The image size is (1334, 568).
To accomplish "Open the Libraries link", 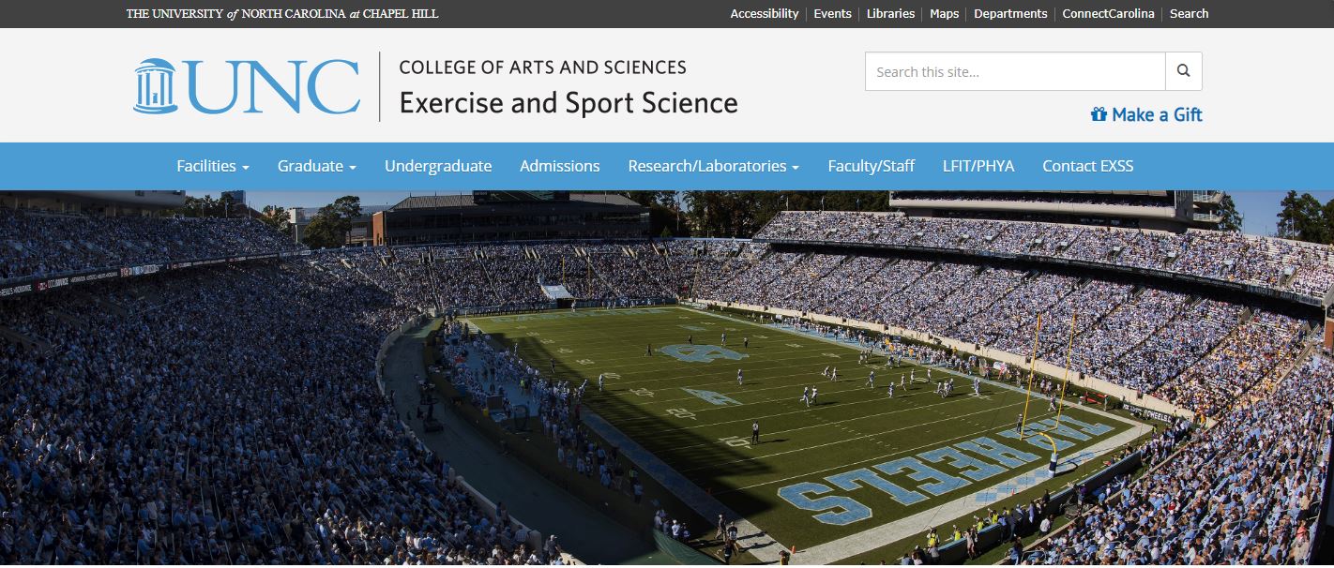I will pyautogui.click(x=890, y=14).
